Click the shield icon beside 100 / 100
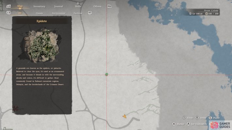Image resolution: width=232 pixels, height=130 pixels. coord(207,14)
